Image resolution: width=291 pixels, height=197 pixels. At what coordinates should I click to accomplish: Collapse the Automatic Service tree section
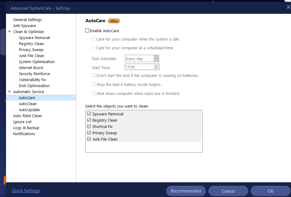tap(10, 92)
